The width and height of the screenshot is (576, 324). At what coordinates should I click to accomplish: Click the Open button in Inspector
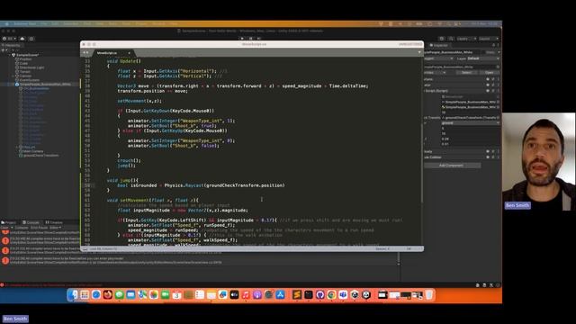click(x=489, y=72)
